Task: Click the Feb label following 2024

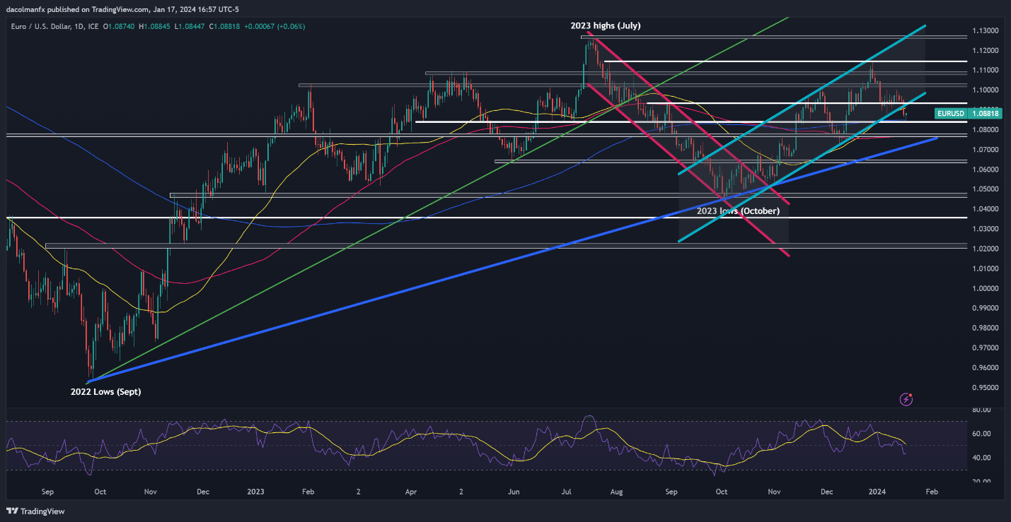Action: coord(932,491)
